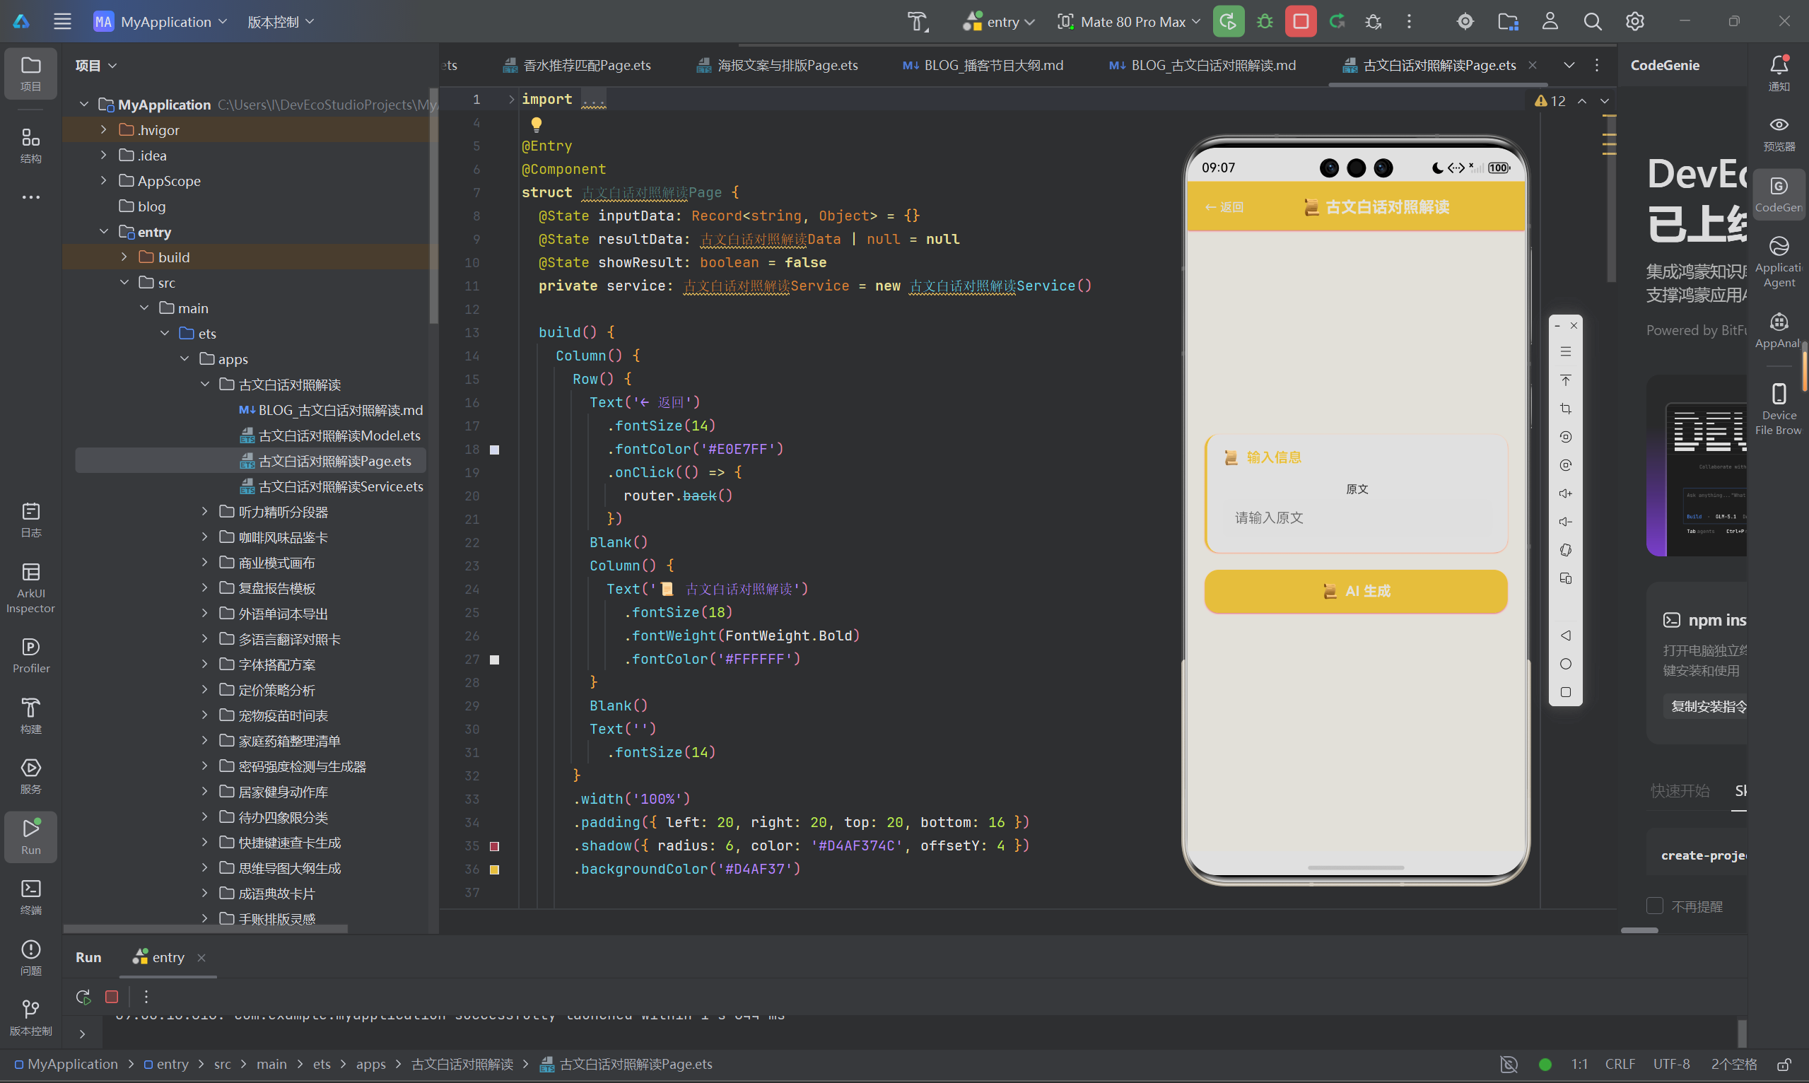
Task: Collapse the entry module folder
Action: point(104,231)
